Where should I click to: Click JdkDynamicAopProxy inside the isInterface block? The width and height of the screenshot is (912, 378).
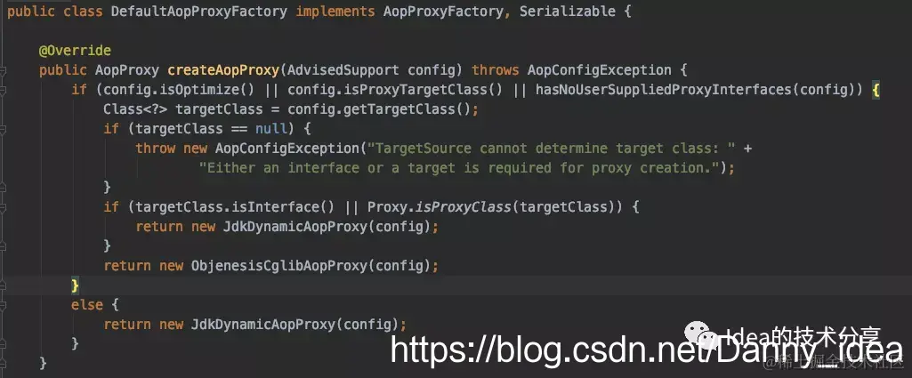[x=295, y=227]
